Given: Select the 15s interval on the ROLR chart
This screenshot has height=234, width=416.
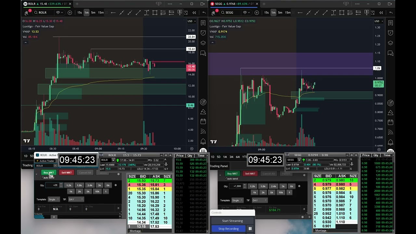Looking at the screenshot, I should 80,12.
